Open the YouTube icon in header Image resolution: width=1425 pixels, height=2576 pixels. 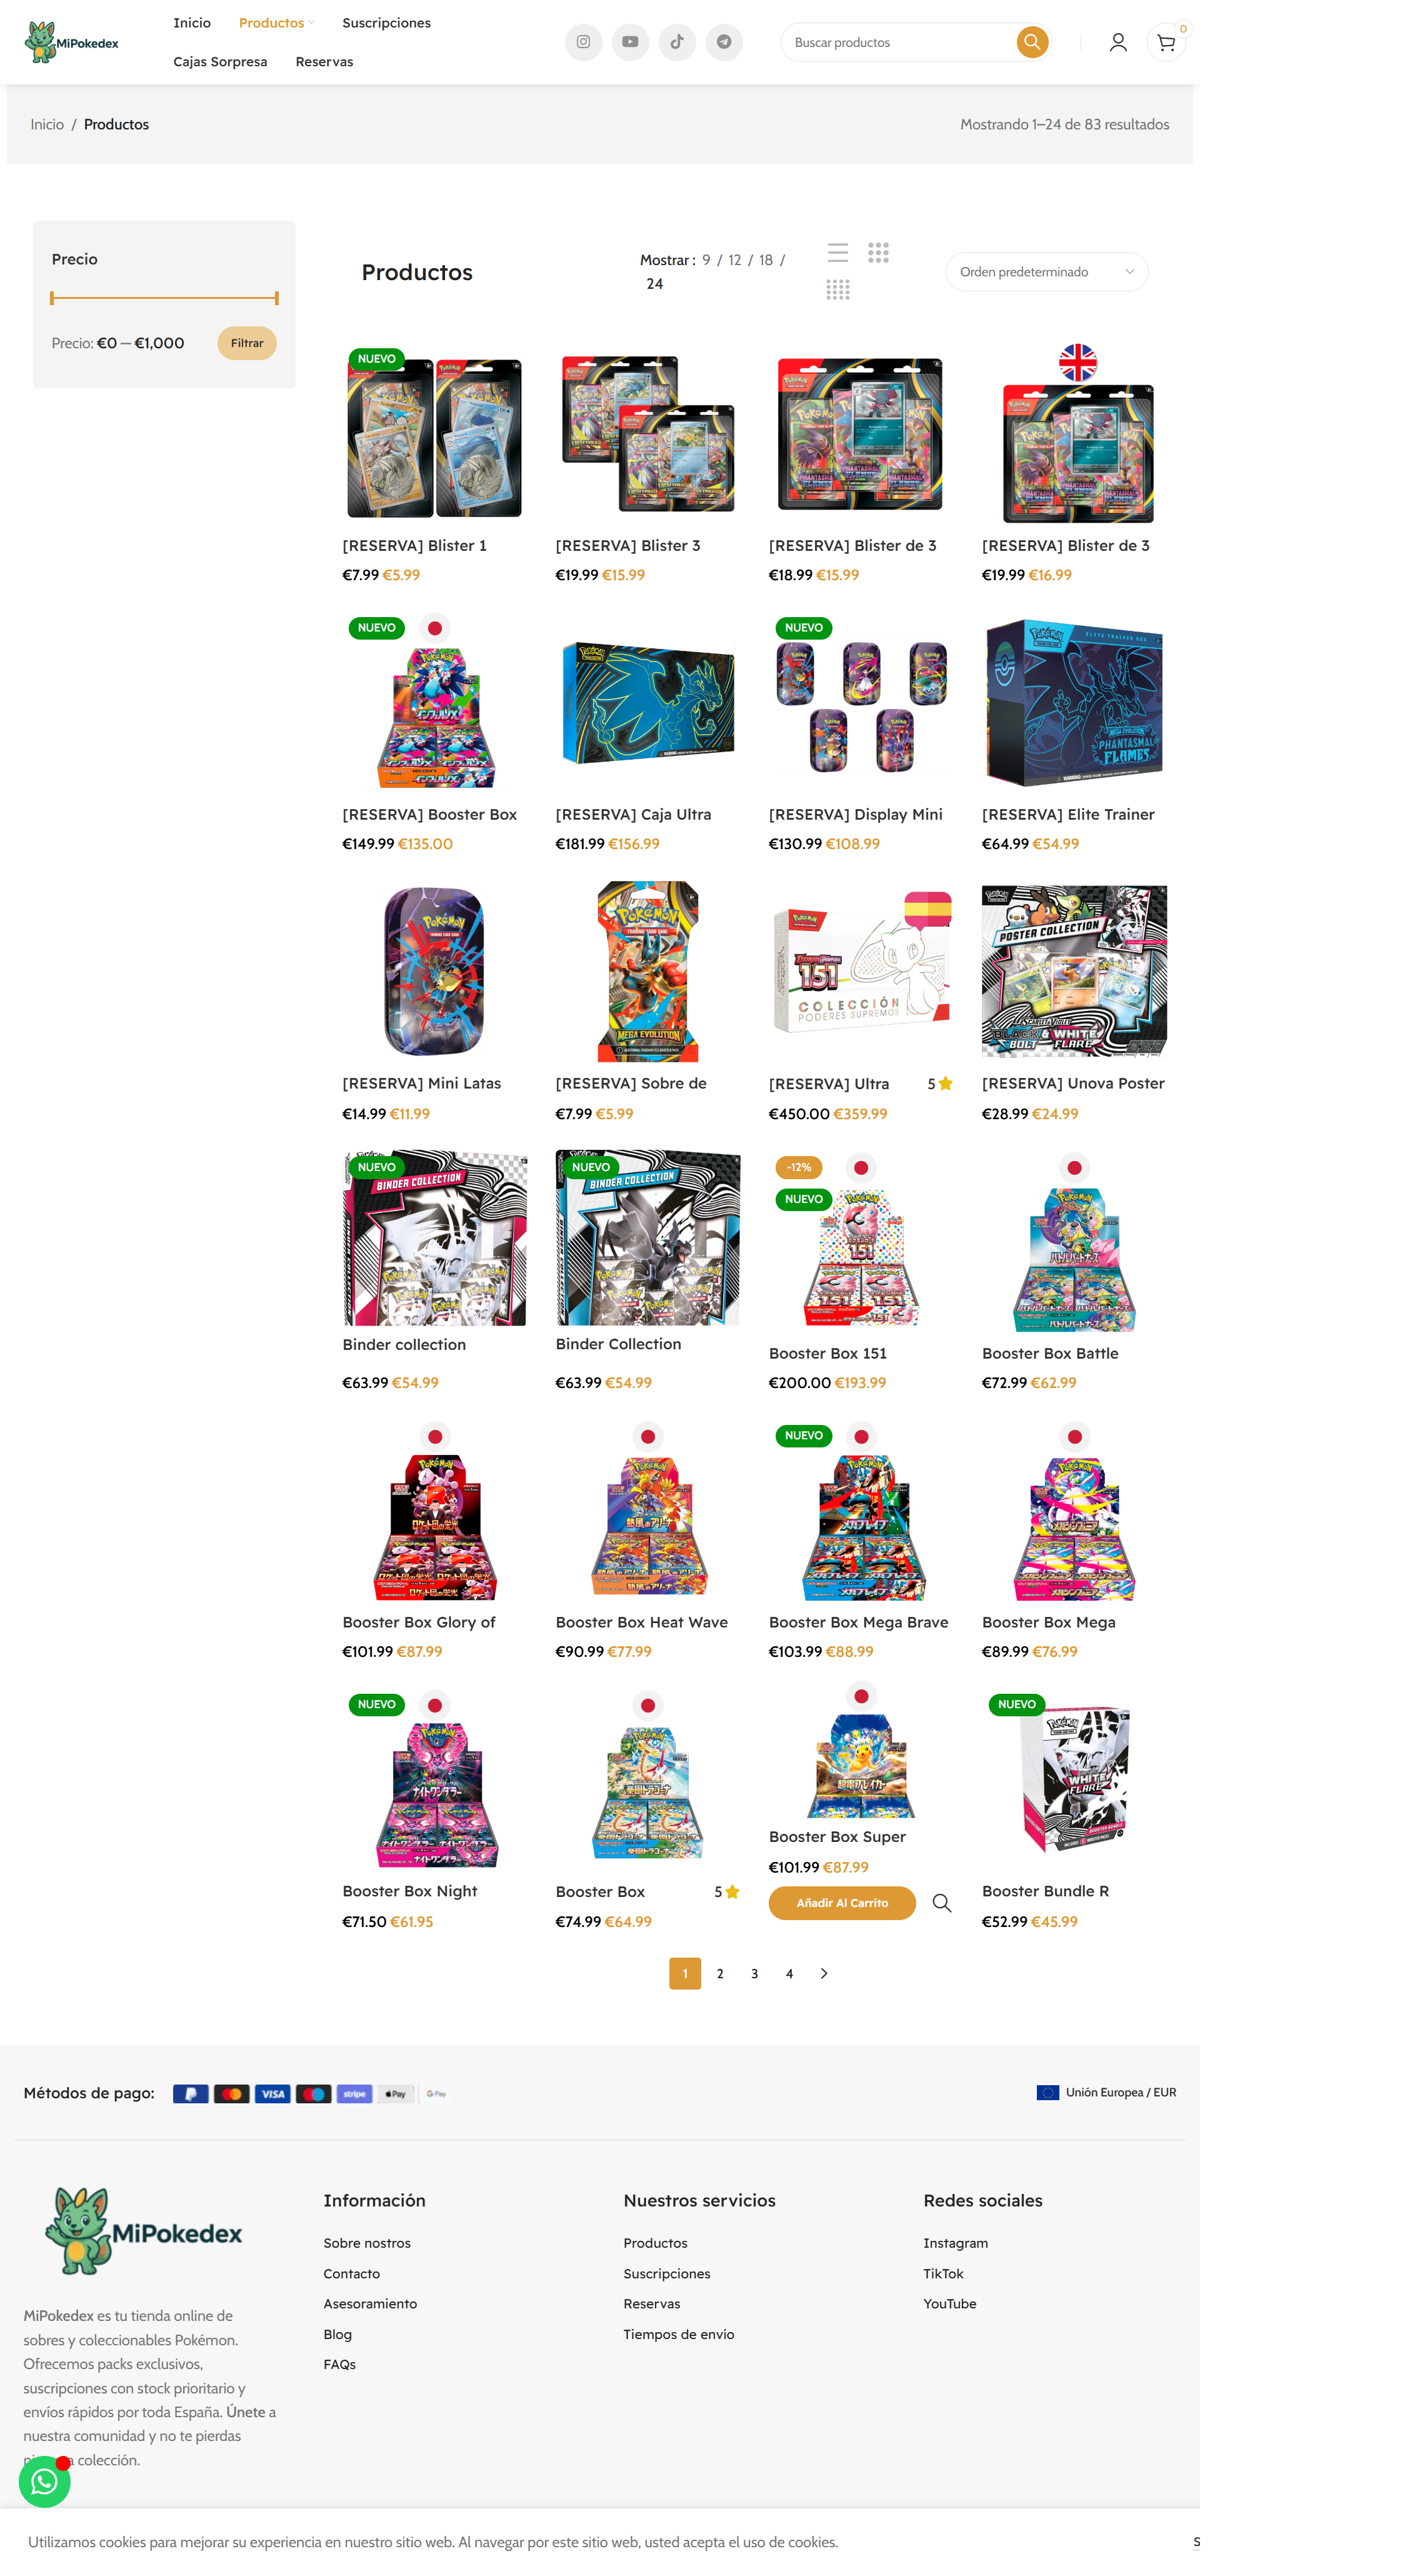click(631, 42)
